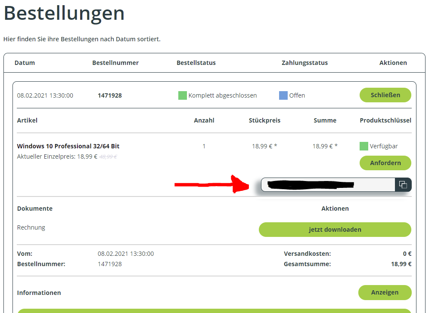Click the Anzahl value 1
This screenshot has width=438, height=313.
pos(204,146)
